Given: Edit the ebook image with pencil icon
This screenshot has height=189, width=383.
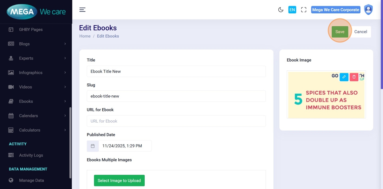Looking at the screenshot, I should click(344, 77).
